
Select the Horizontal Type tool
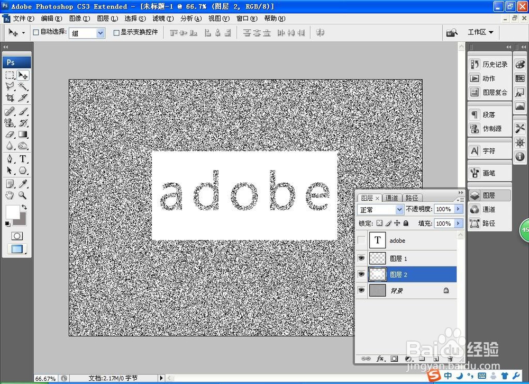23,159
